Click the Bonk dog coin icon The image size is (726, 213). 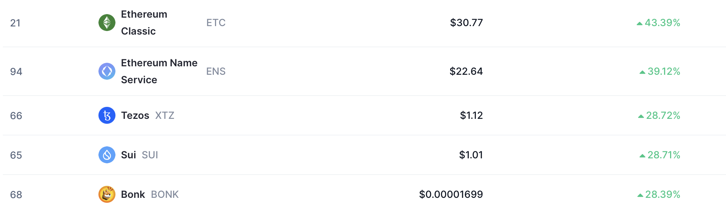tap(107, 194)
